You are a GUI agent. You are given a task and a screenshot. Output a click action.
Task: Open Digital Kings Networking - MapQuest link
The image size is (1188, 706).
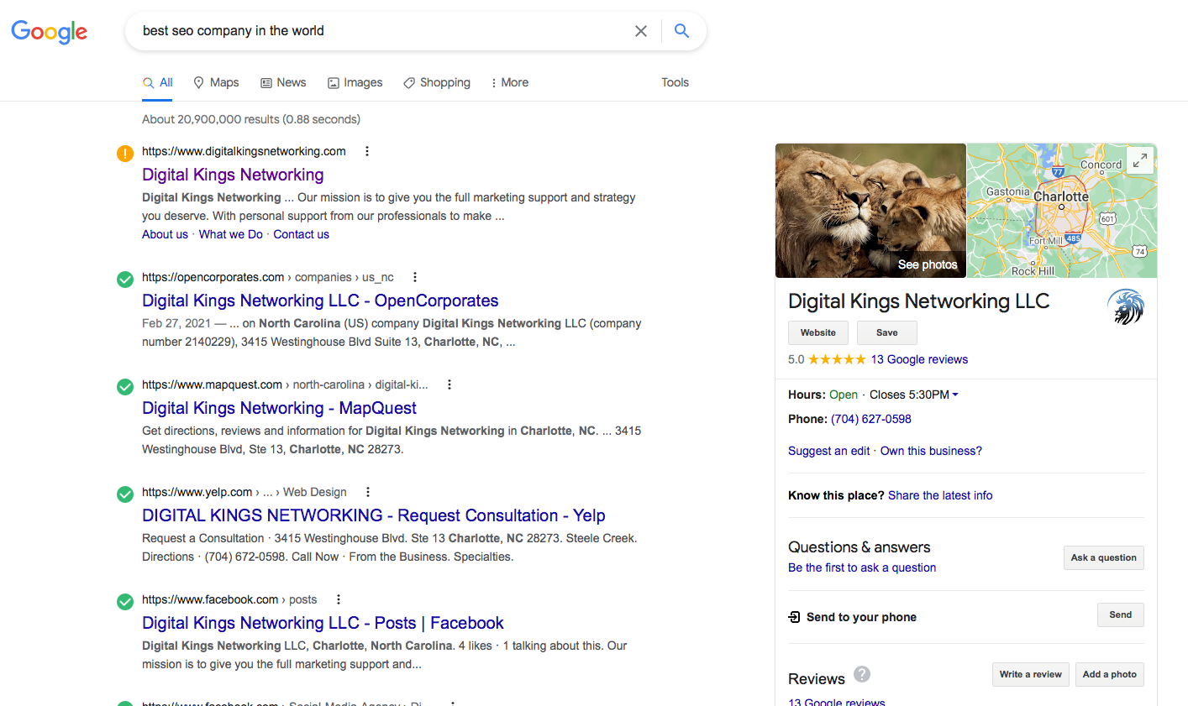(x=279, y=408)
